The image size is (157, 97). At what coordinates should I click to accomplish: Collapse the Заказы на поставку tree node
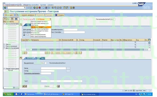(x=4, y=24)
